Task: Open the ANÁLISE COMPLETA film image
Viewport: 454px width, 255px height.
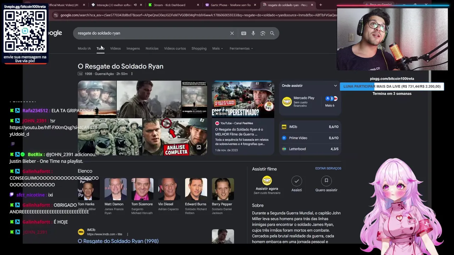Action: click(175, 137)
